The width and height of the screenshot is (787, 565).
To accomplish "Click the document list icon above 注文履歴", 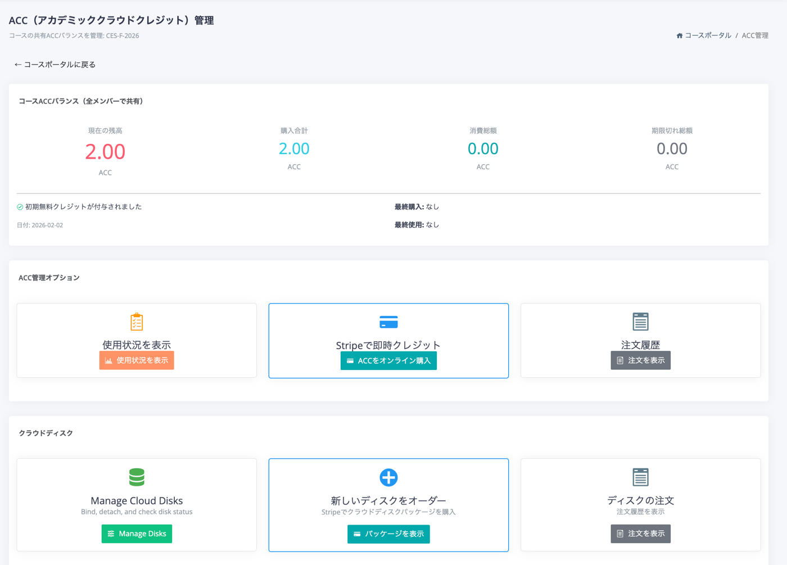I will [x=640, y=322].
